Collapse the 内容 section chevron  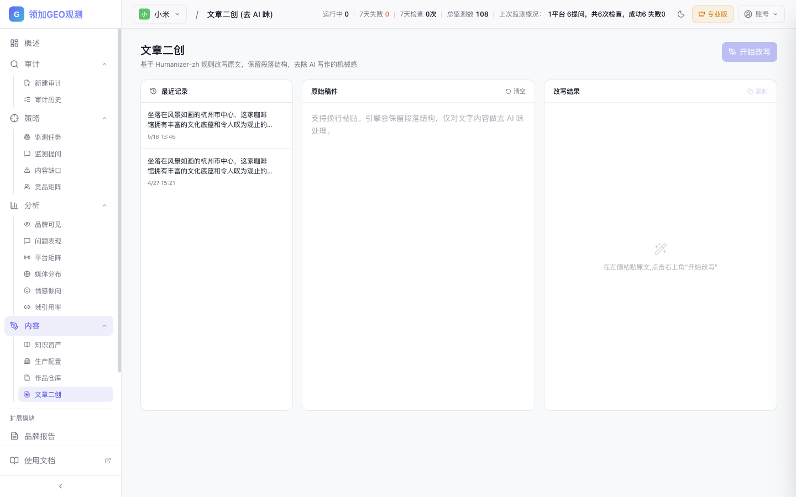[104, 326]
